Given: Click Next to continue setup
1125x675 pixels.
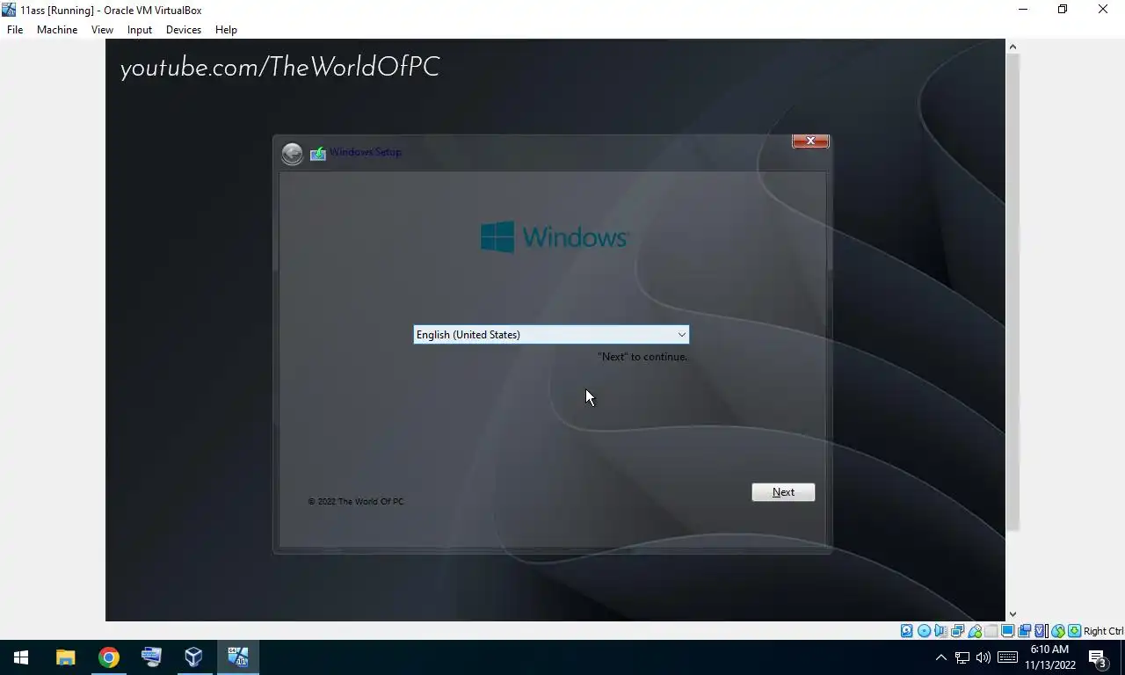Looking at the screenshot, I should click(783, 492).
